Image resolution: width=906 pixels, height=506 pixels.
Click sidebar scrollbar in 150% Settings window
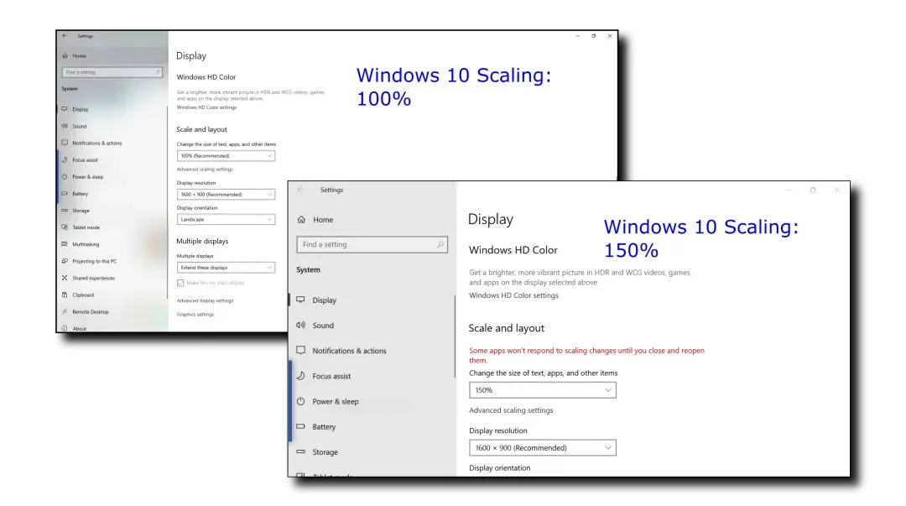point(455,337)
